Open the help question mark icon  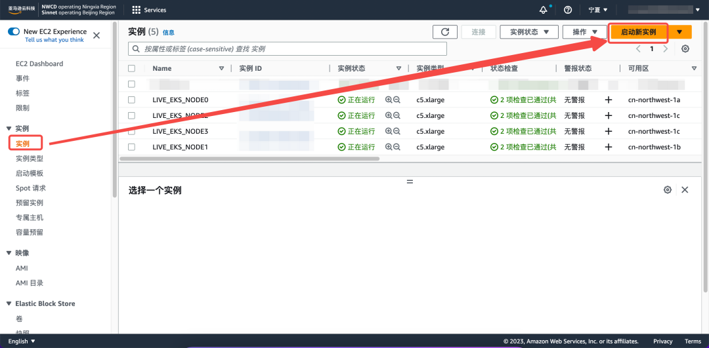click(x=568, y=10)
